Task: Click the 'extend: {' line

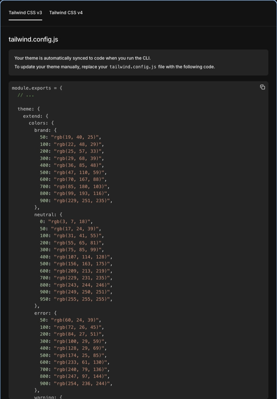Action: pyautogui.click(x=36, y=116)
